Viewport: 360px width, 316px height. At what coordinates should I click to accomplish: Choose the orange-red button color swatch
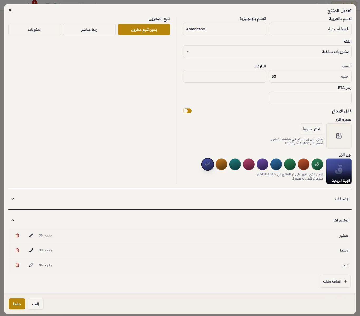pos(304,164)
